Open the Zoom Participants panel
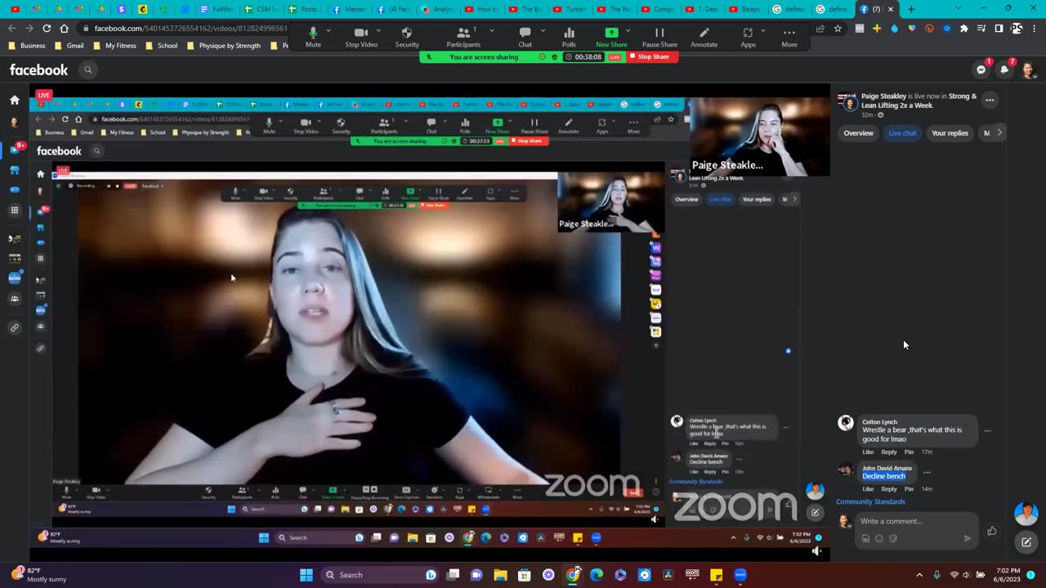This screenshot has height=588, width=1046. pyautogui.click(x=462, y=37)
